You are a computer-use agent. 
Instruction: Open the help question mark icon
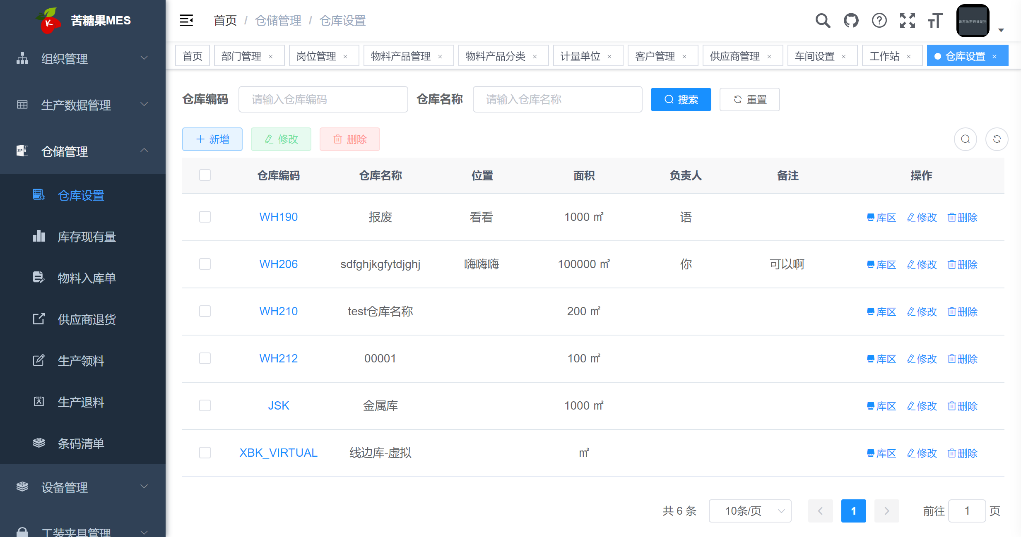point(879,20)
